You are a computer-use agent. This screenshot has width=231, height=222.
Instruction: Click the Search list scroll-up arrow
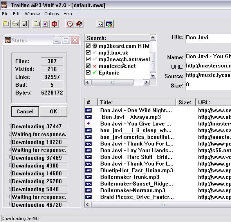(x=153, y=38)
